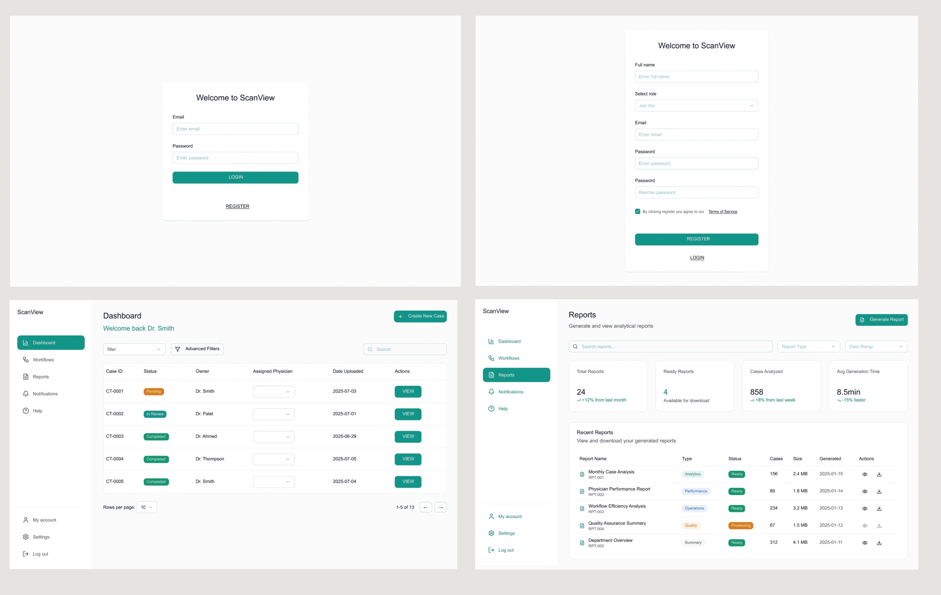
Task: Click the Log out icon in Dashboard sidebar
Action: click(x=26, y=554)
